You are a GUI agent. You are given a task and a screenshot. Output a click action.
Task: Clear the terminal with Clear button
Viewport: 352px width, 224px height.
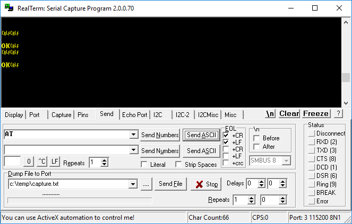tap(289, 114)
